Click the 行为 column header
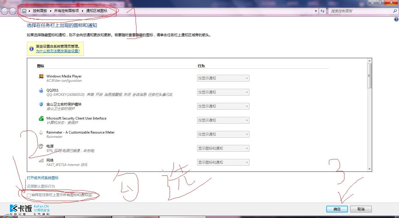This screenshot has height=218, width=399. (201, 66)
